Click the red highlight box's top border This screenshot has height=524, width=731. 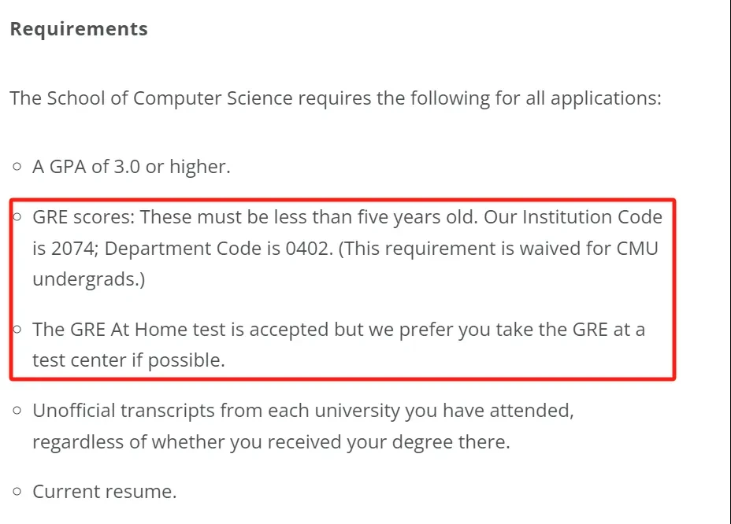pos(343,201)
